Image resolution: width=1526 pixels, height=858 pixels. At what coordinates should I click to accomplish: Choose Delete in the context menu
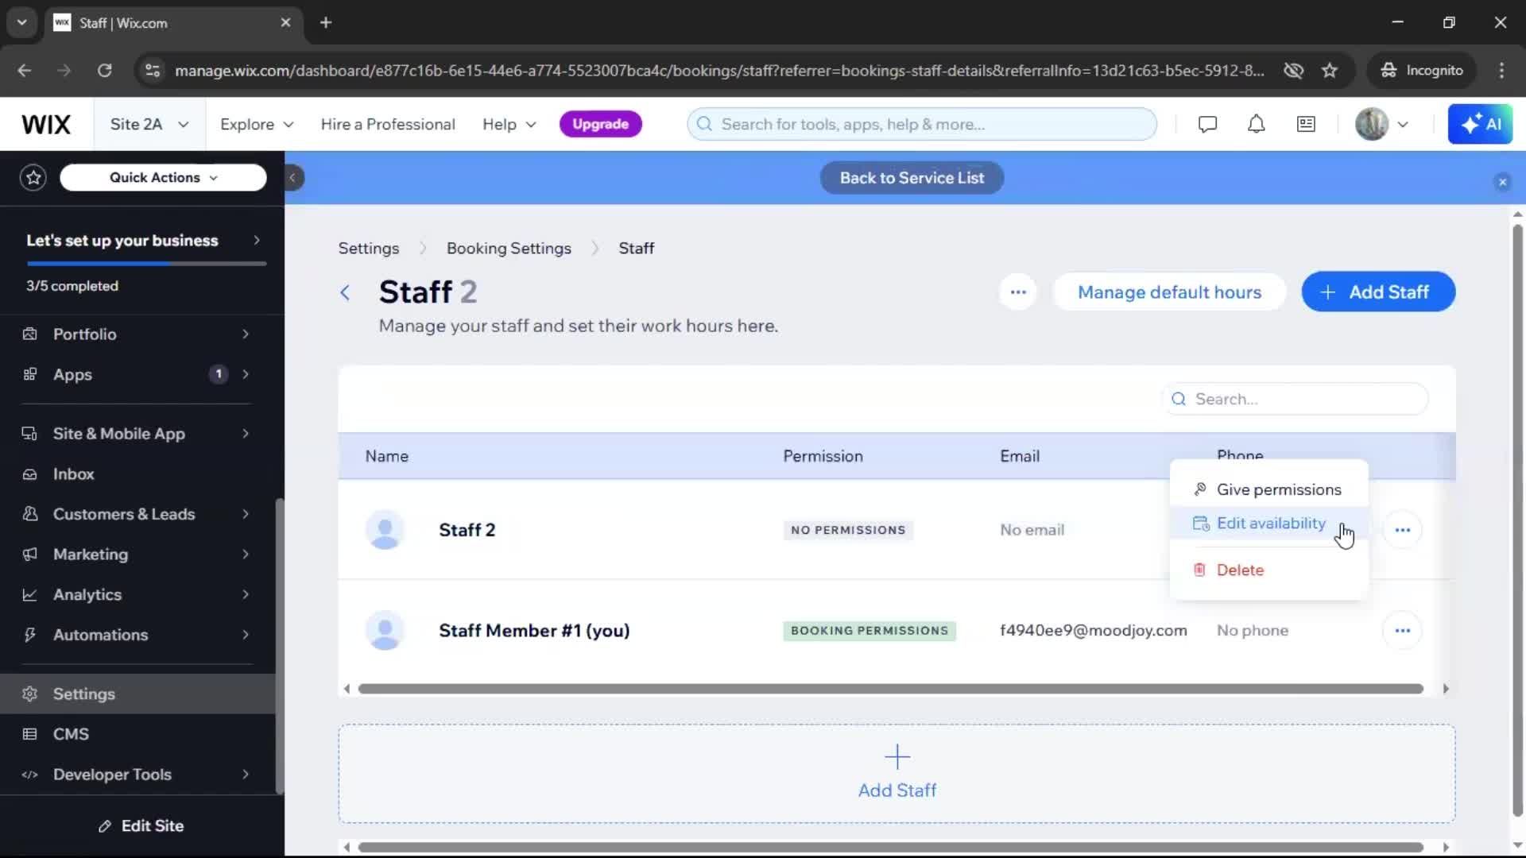click(x=1268, y=570)
